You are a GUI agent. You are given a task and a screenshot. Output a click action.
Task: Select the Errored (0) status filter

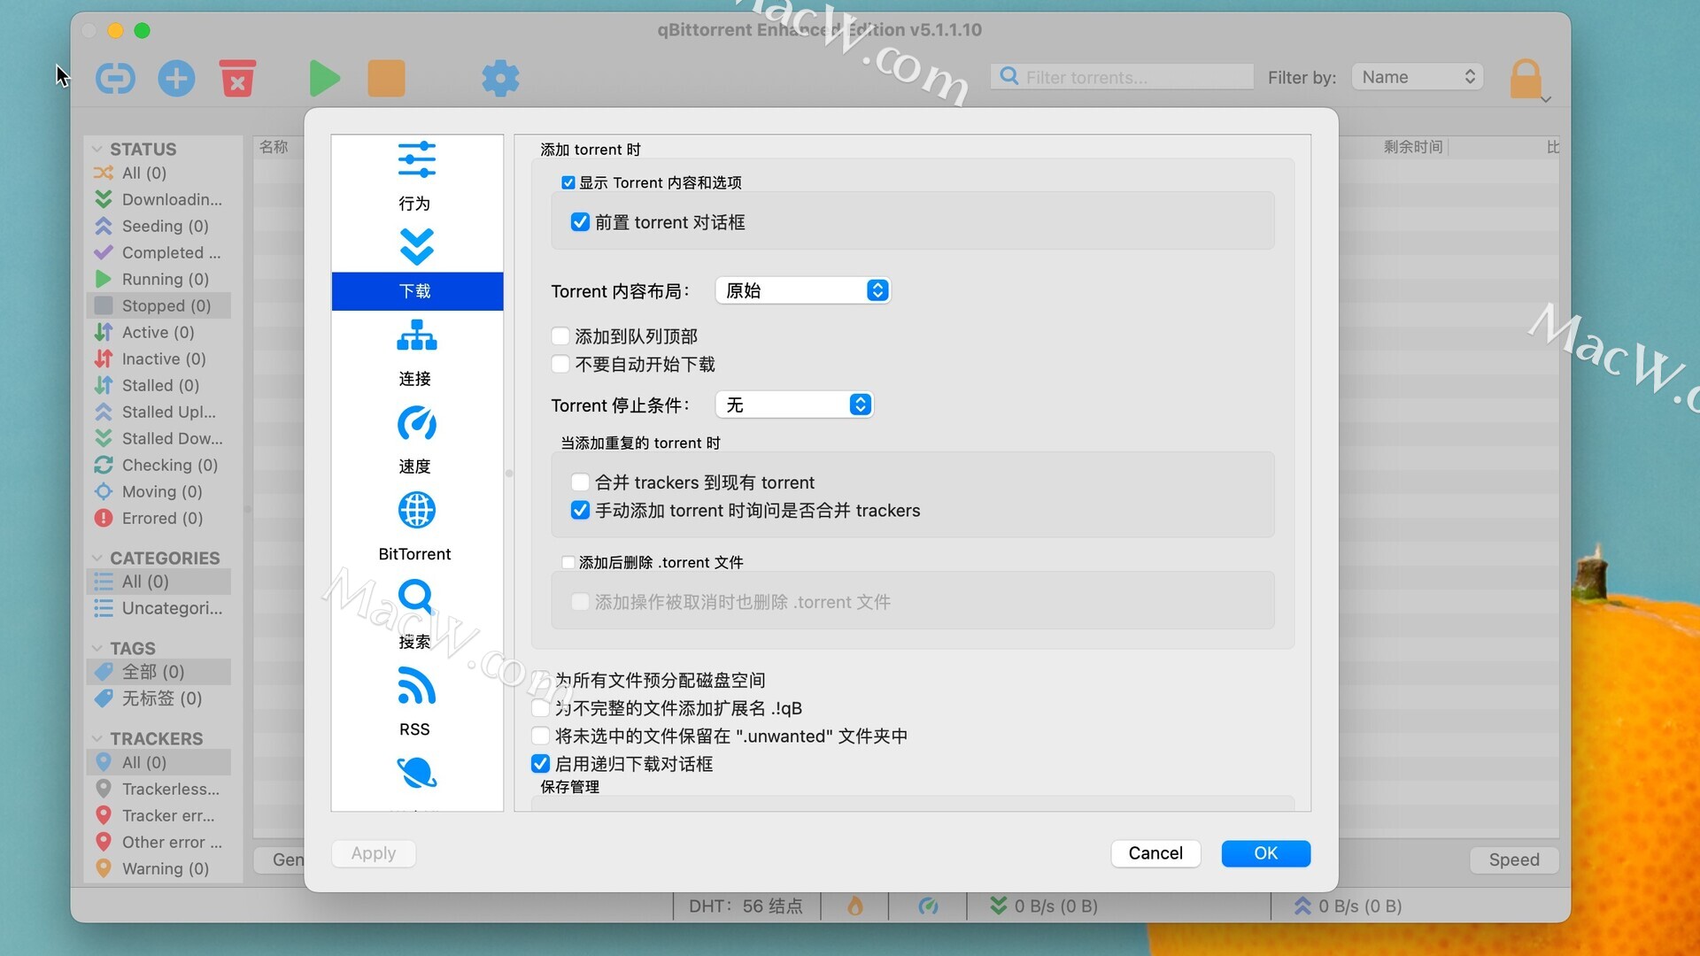click(x=158, y=518)
